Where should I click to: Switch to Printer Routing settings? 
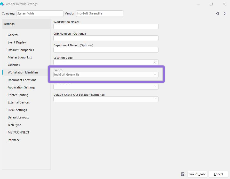click(18, 95)
